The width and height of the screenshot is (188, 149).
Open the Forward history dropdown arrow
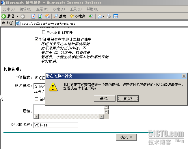(28, 16)
